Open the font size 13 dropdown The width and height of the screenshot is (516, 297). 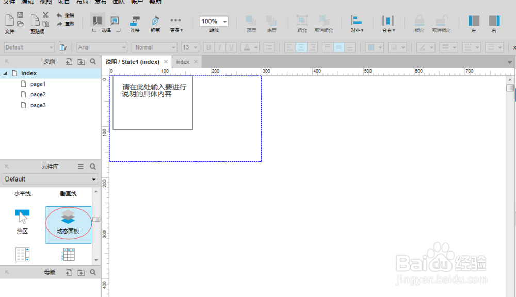[x=190, y=47]
